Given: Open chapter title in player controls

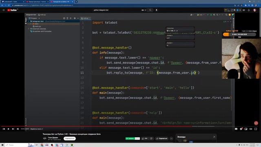Looking at the screenshot, I should click(36, 129).
